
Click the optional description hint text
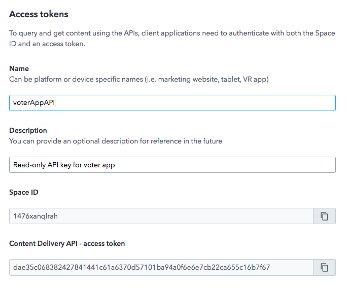(x=116, y=141)
